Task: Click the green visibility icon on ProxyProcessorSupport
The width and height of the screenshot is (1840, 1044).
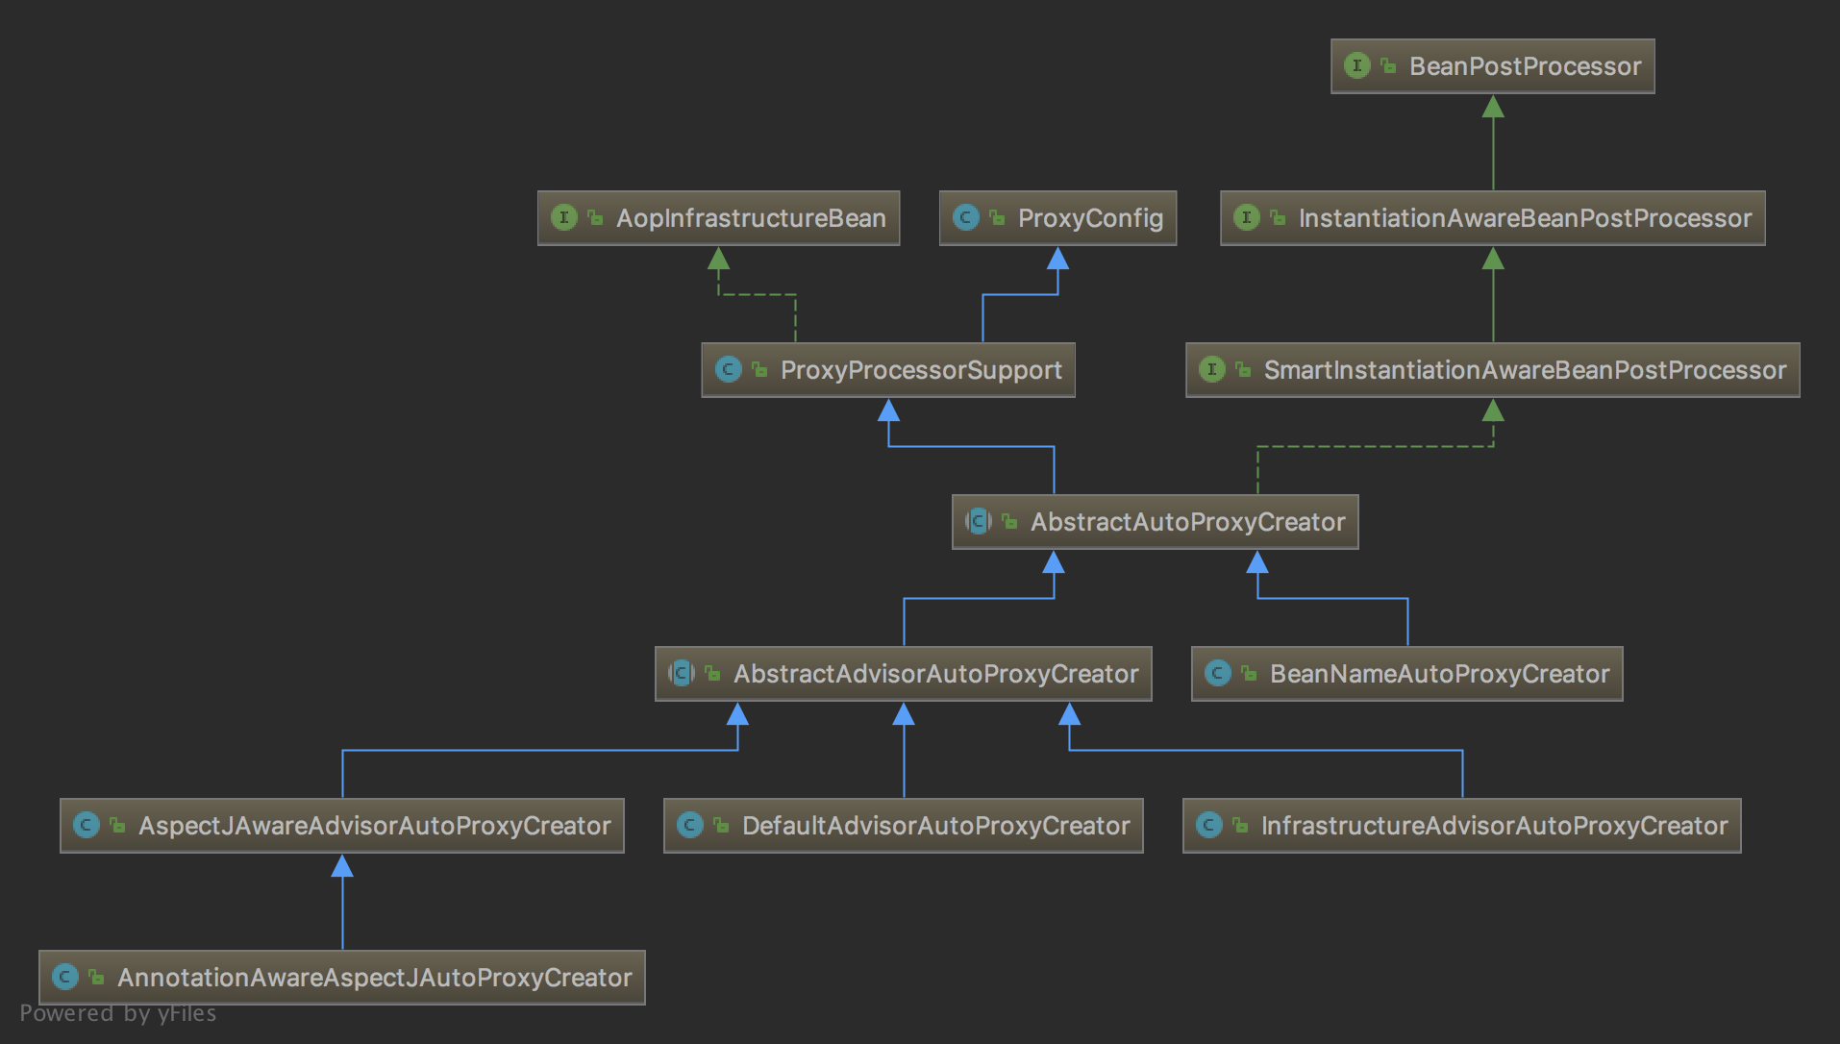Action: coord(759,369)
